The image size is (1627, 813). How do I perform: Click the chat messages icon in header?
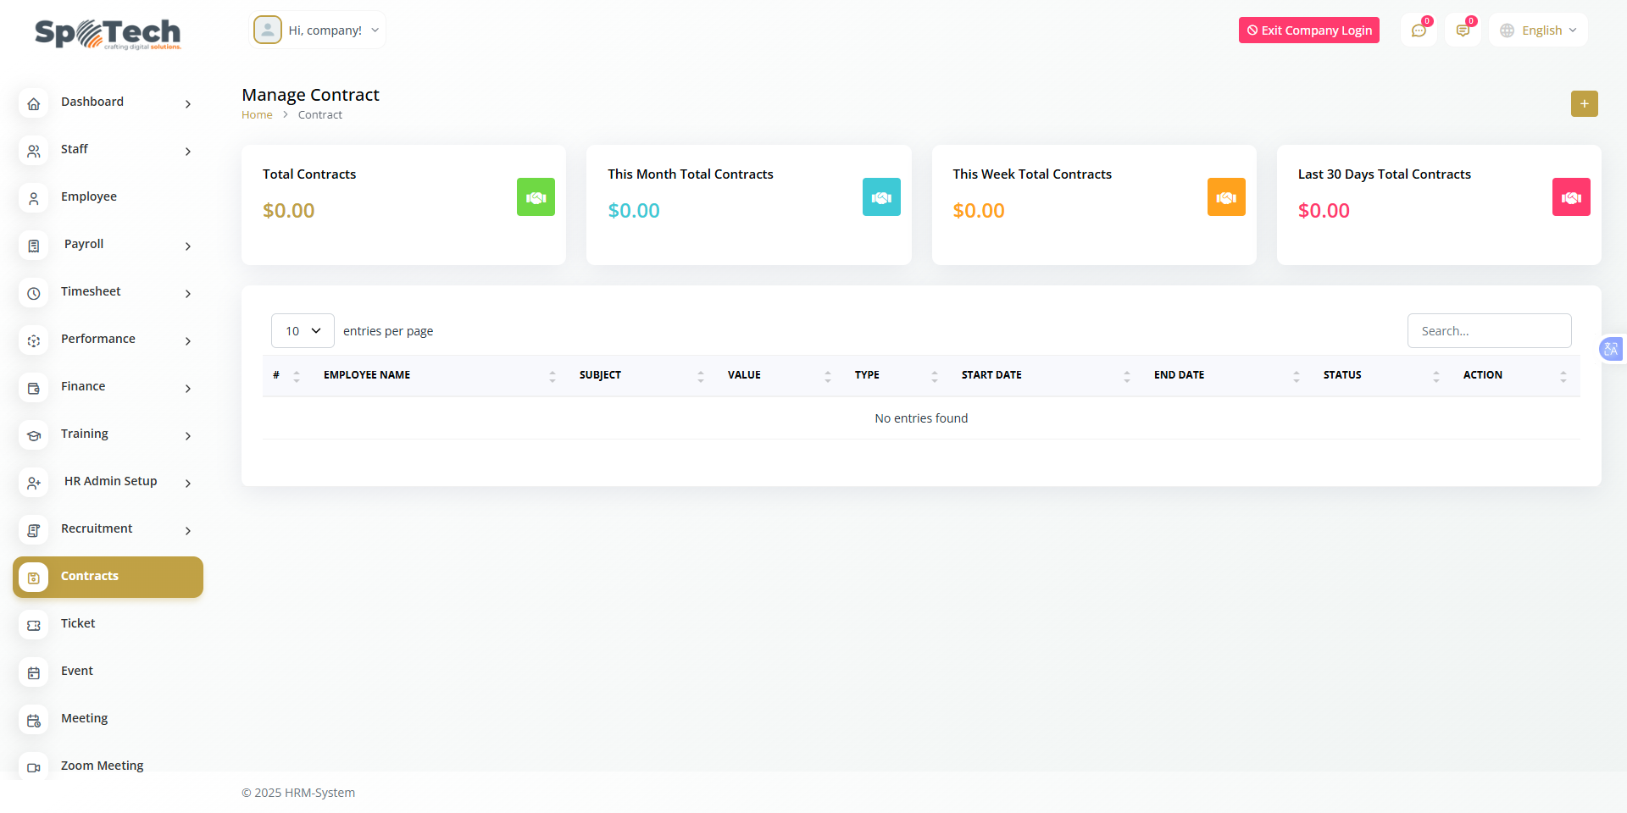tap(1419, 30)
